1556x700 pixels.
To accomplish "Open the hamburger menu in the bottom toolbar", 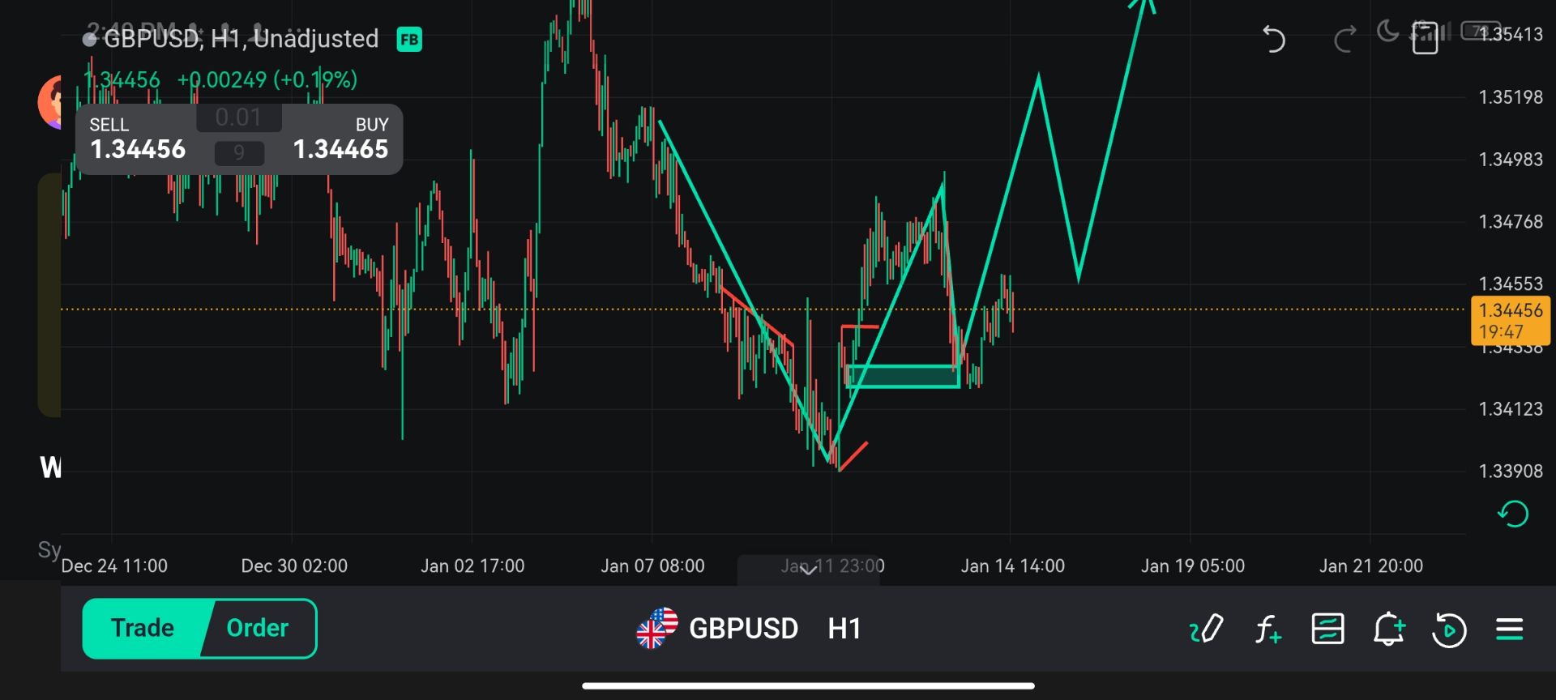I will point(1509,629).
